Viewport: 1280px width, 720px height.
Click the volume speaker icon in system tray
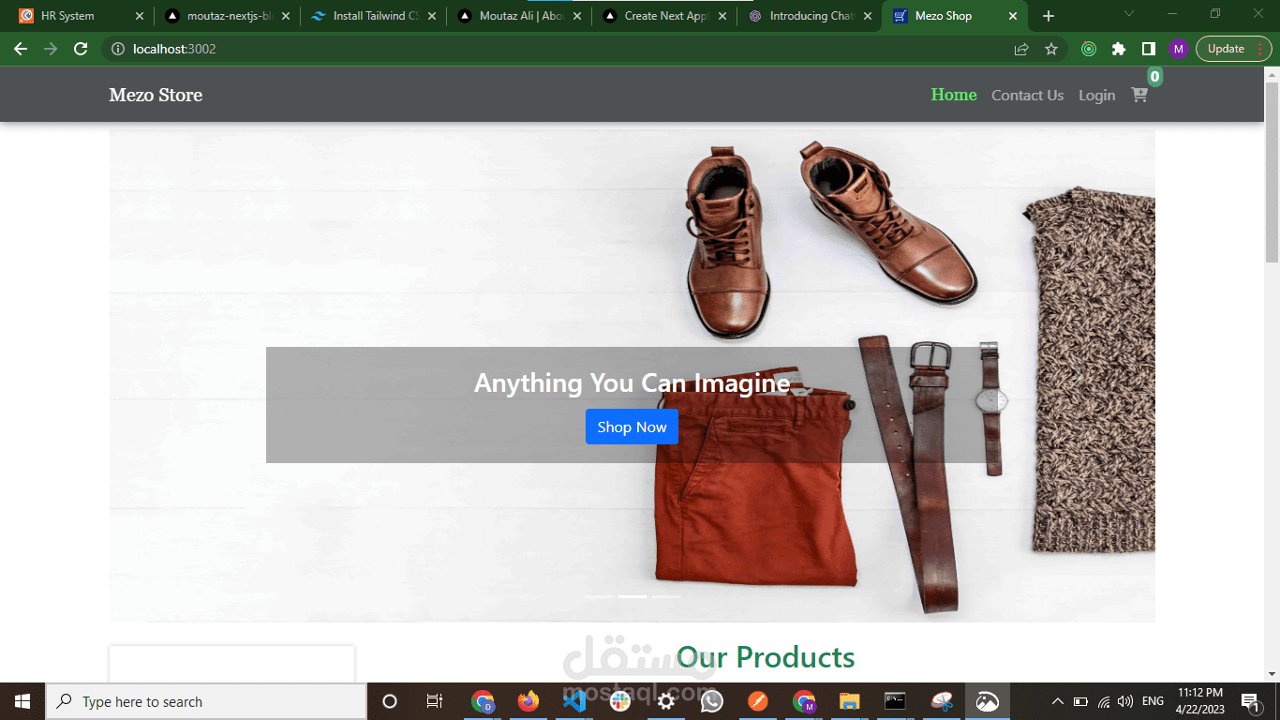click(x=1125, y=701)
